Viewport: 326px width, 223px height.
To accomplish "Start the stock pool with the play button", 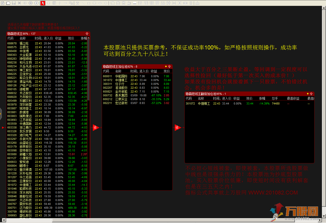I will [x=25, y=3].
